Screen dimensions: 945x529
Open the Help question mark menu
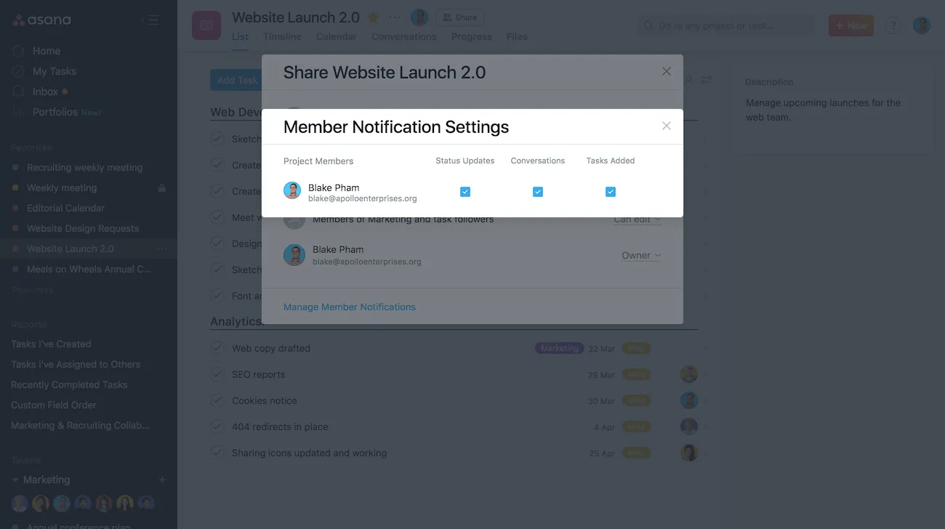893,25
